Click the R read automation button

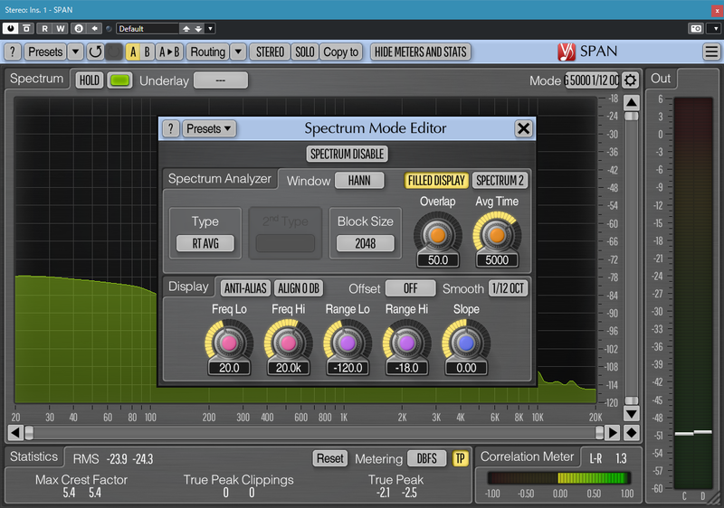[44, 29]
